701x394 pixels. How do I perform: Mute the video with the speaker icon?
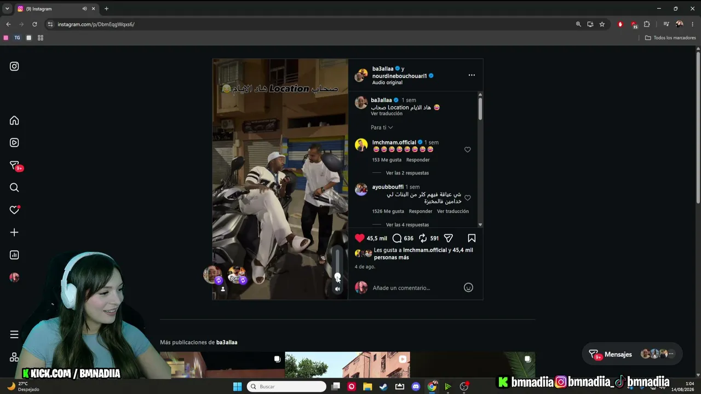point(337,289)
